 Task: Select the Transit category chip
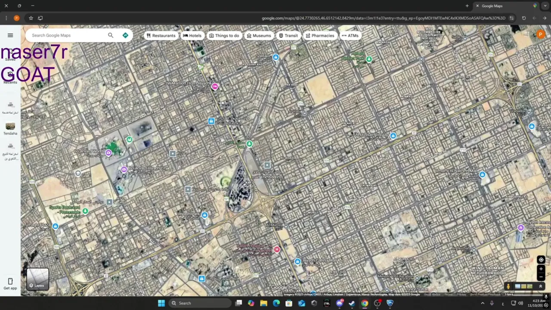pyautogui.click(x=288, y=36)
